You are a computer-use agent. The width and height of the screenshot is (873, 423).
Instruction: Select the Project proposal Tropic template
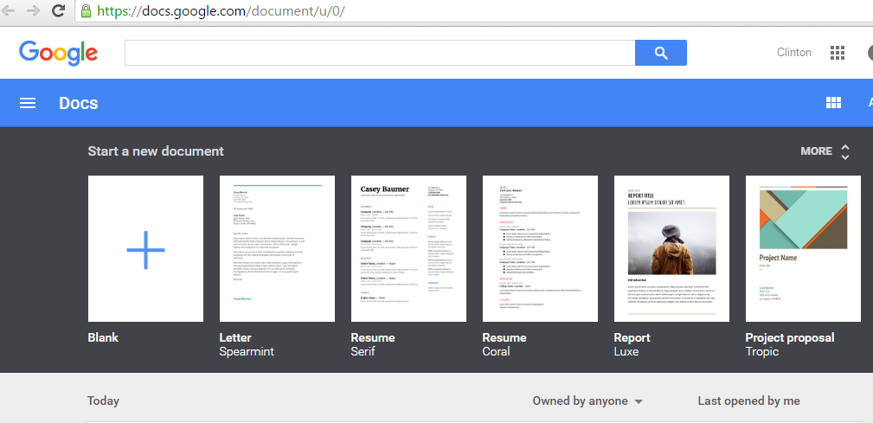pos(803,249)
